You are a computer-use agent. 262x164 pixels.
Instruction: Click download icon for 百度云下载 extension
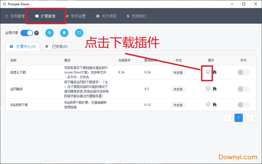point(208,72)
